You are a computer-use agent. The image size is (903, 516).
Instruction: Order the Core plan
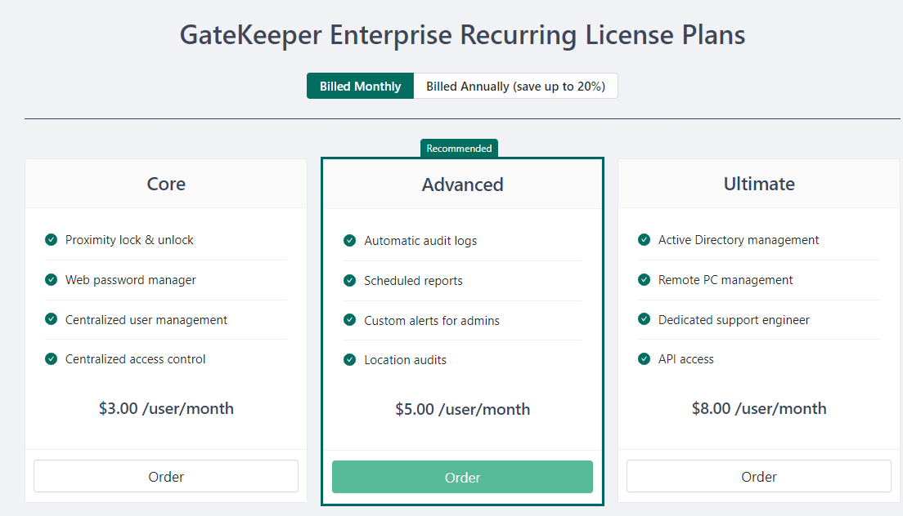click(166, 476)
